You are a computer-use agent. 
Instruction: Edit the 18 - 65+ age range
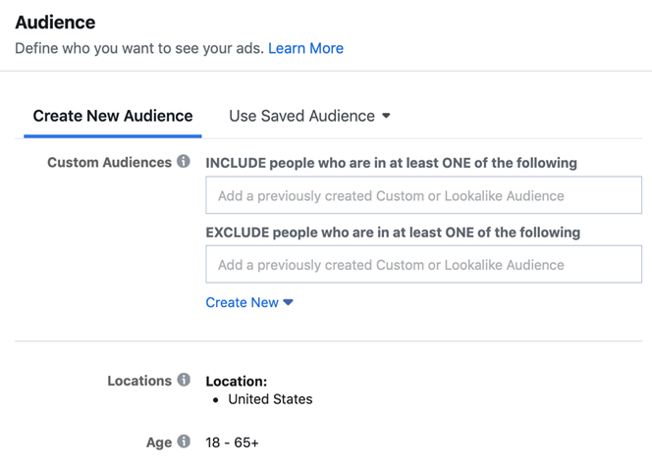[x=232, y=442]
